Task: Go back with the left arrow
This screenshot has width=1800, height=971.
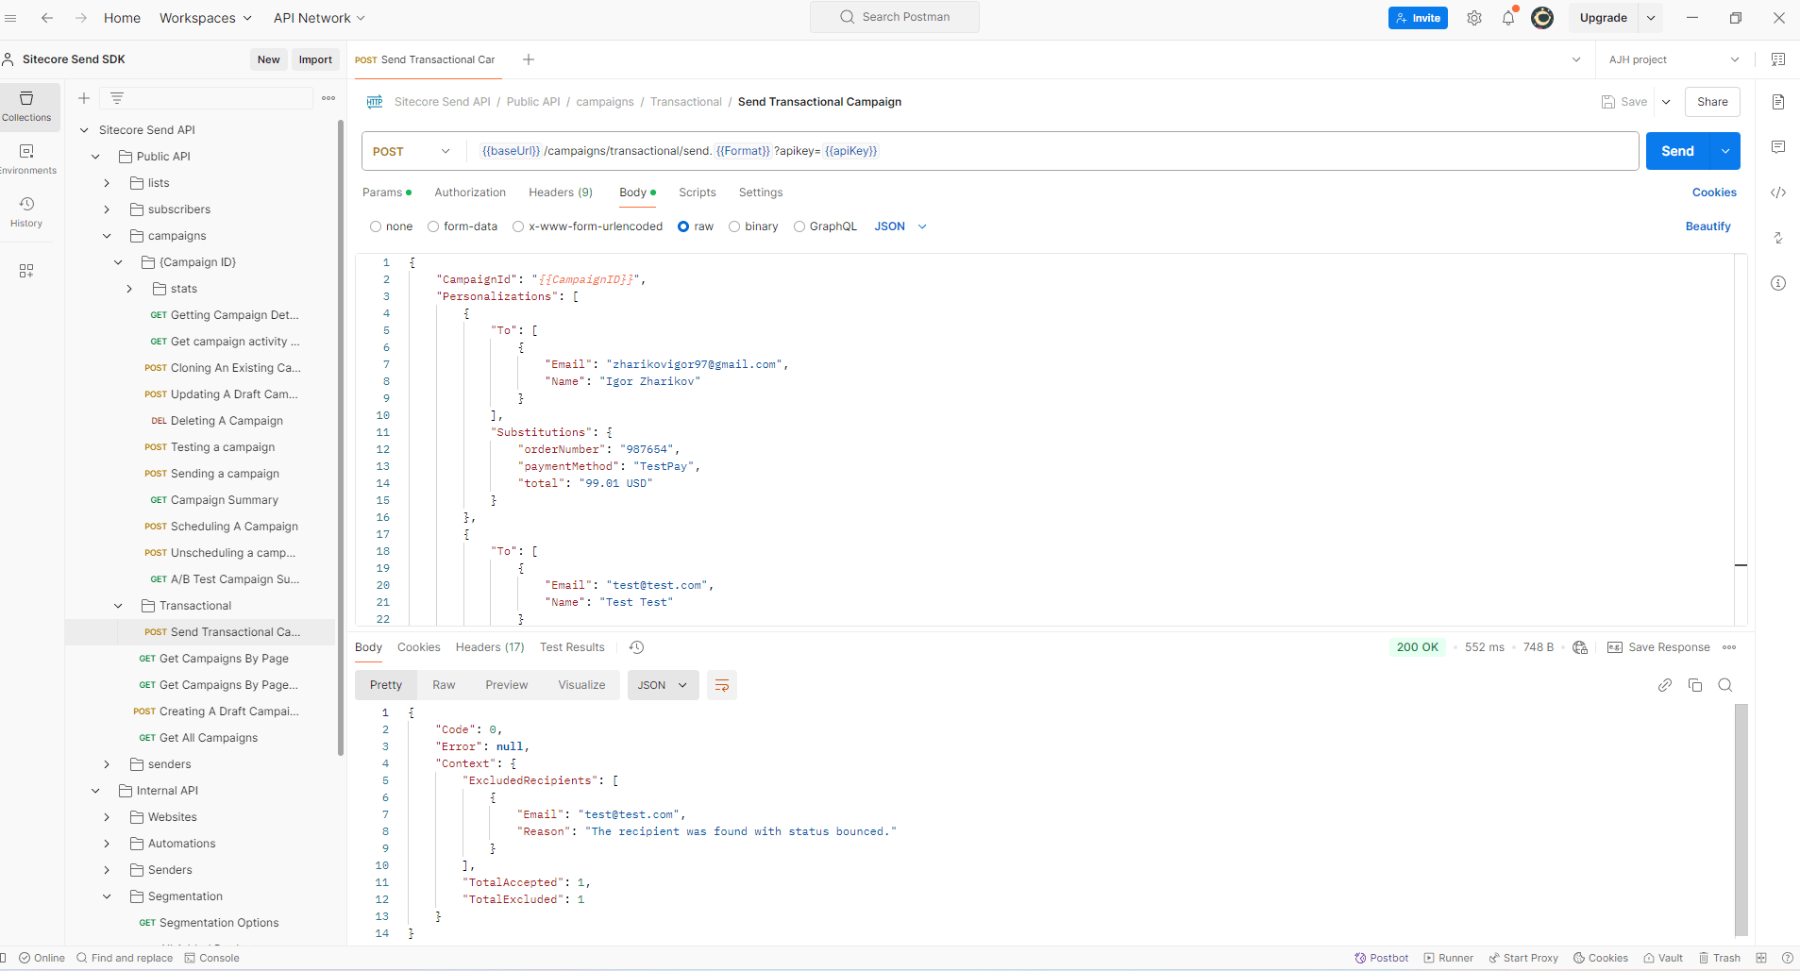Action: (47, 18)
